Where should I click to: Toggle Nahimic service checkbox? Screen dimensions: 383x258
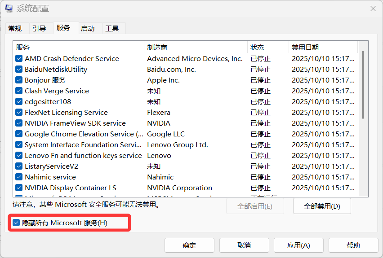19,177
